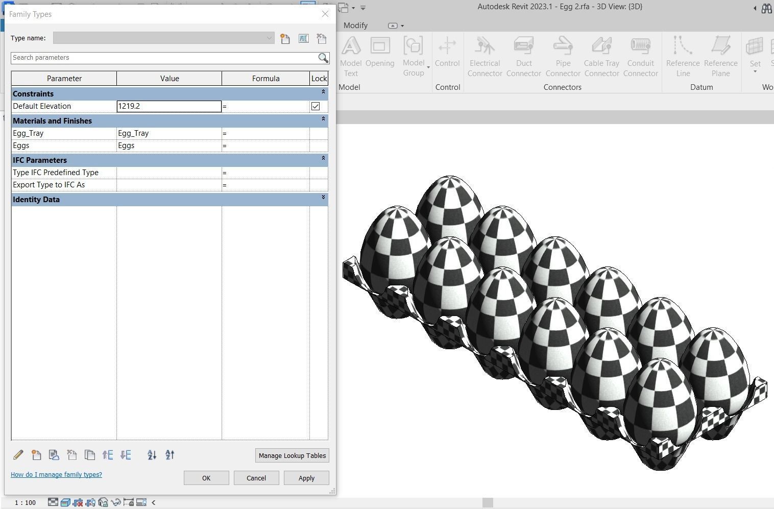Click the Control tool in the ribbon
The width and height of the screenshot is (774, 509).
click(447, 53)
